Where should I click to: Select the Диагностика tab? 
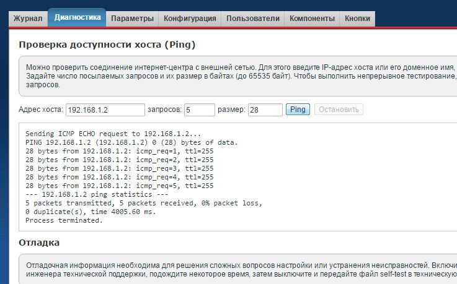[x=78, y=17]
